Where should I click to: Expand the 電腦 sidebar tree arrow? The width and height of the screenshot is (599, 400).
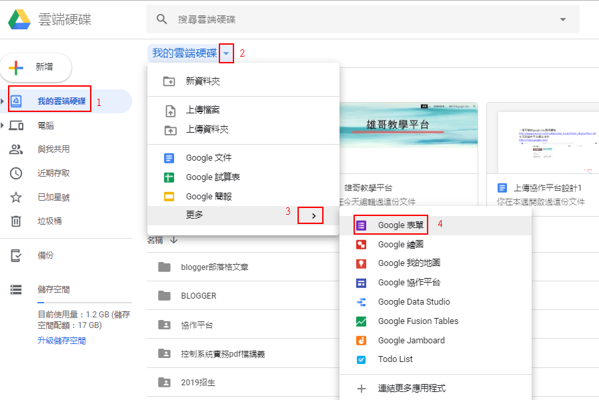click(2, 125)
